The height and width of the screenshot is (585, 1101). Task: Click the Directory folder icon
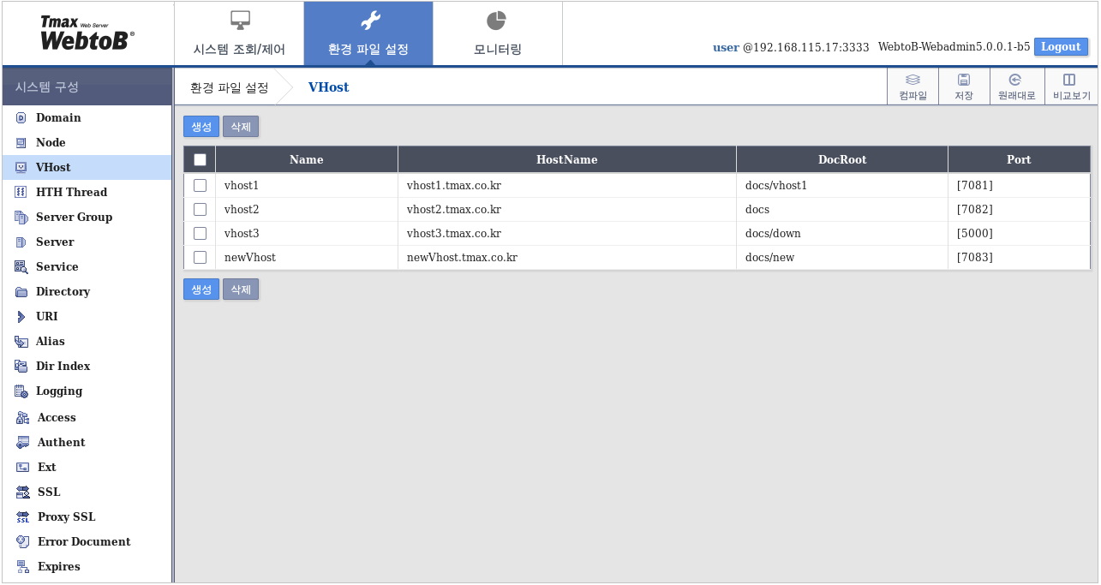21,292
